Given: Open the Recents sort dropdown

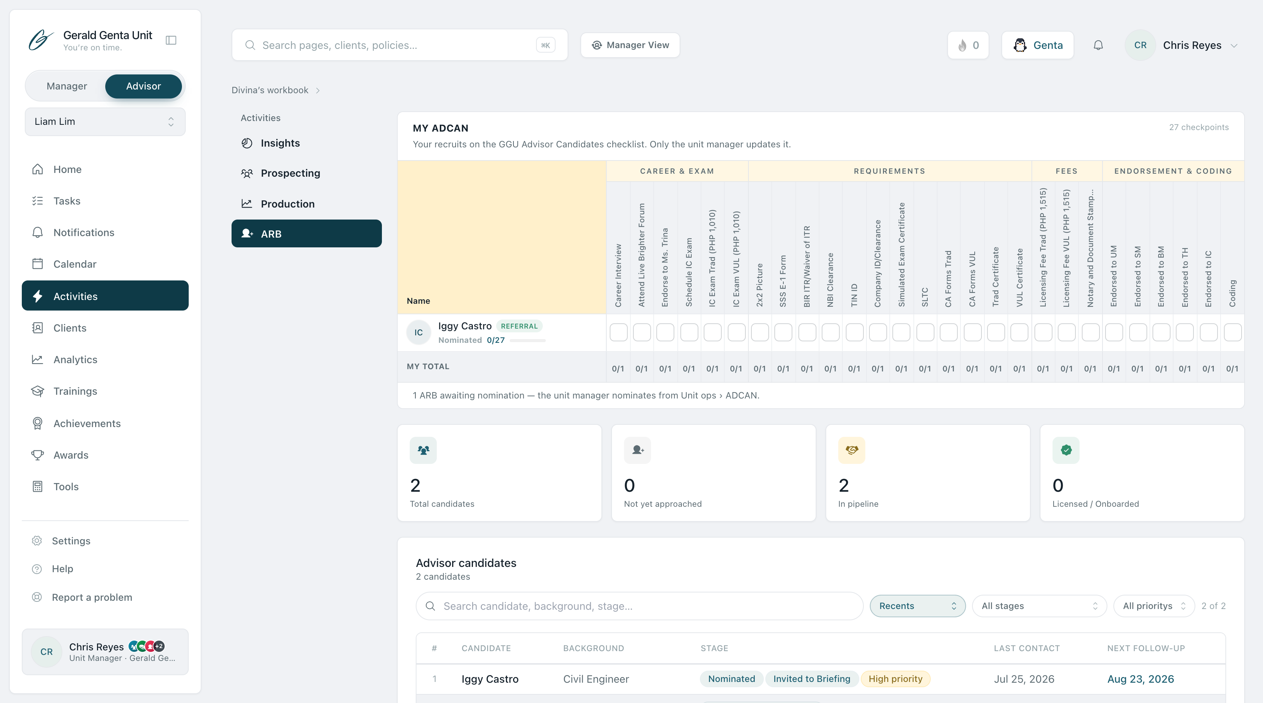Looking at the screenshot, I should click(917, 606).
